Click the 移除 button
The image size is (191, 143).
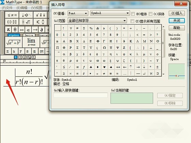(x=170, y=103)
